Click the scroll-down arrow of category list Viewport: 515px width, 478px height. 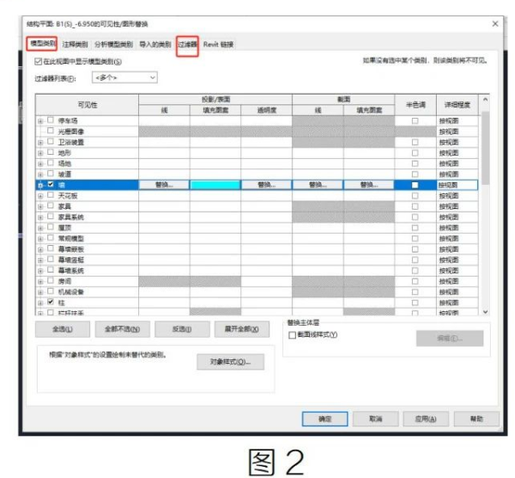pyautogui.click(x=485, y=311)
